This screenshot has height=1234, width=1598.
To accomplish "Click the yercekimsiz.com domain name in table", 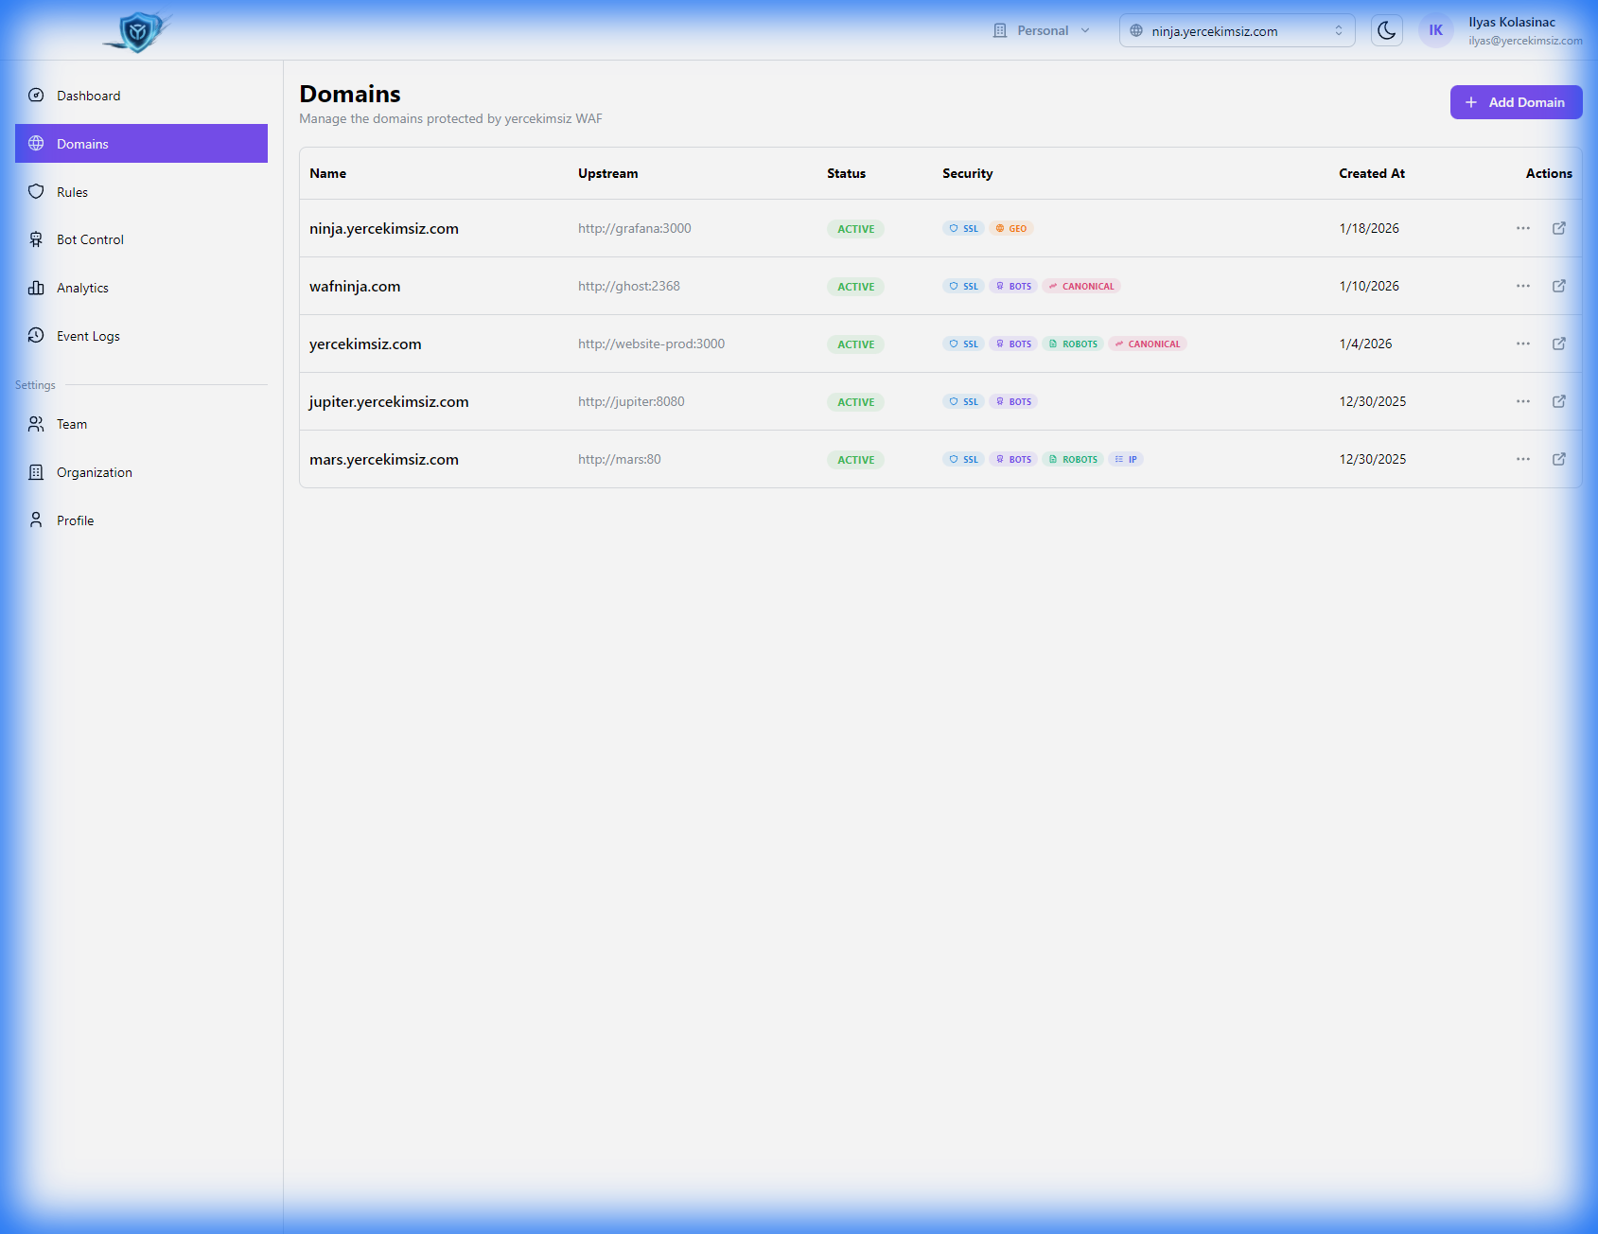I will click(365, 344).
